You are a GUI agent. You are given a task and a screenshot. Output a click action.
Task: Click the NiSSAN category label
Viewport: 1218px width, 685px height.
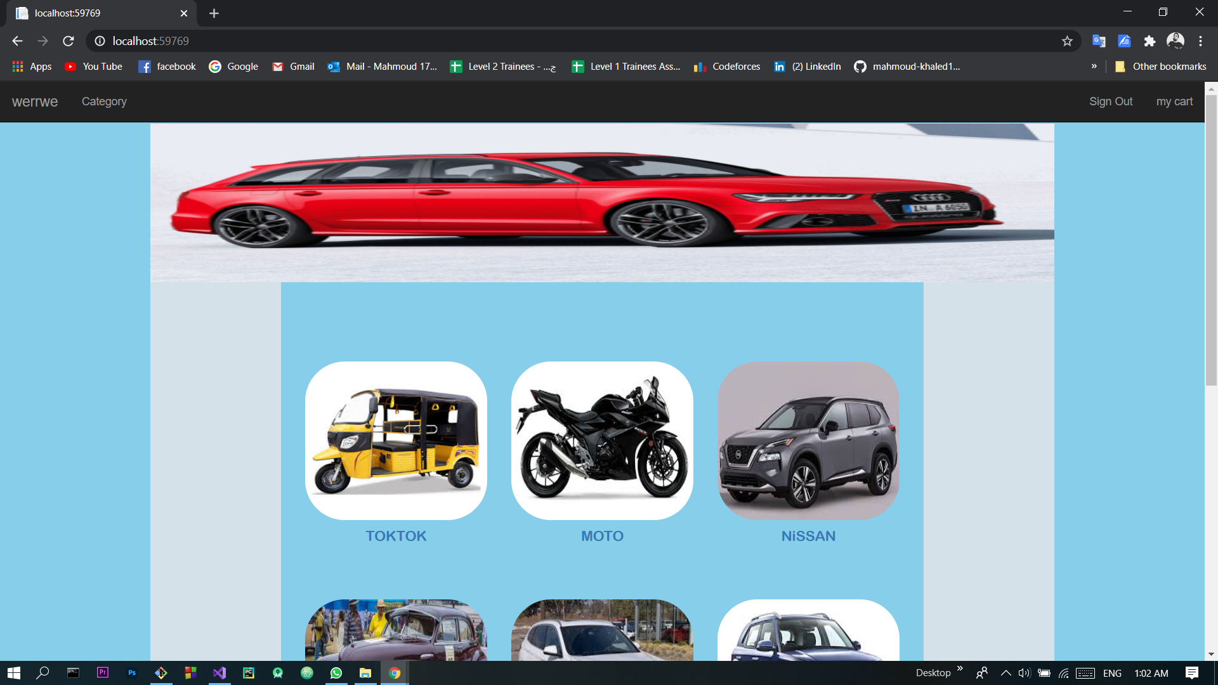tap(808, 536)
